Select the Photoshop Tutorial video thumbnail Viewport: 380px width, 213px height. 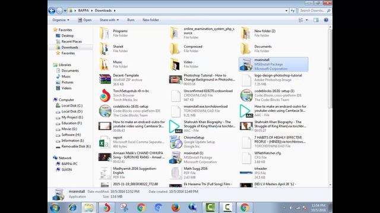(x=176, y=79)
